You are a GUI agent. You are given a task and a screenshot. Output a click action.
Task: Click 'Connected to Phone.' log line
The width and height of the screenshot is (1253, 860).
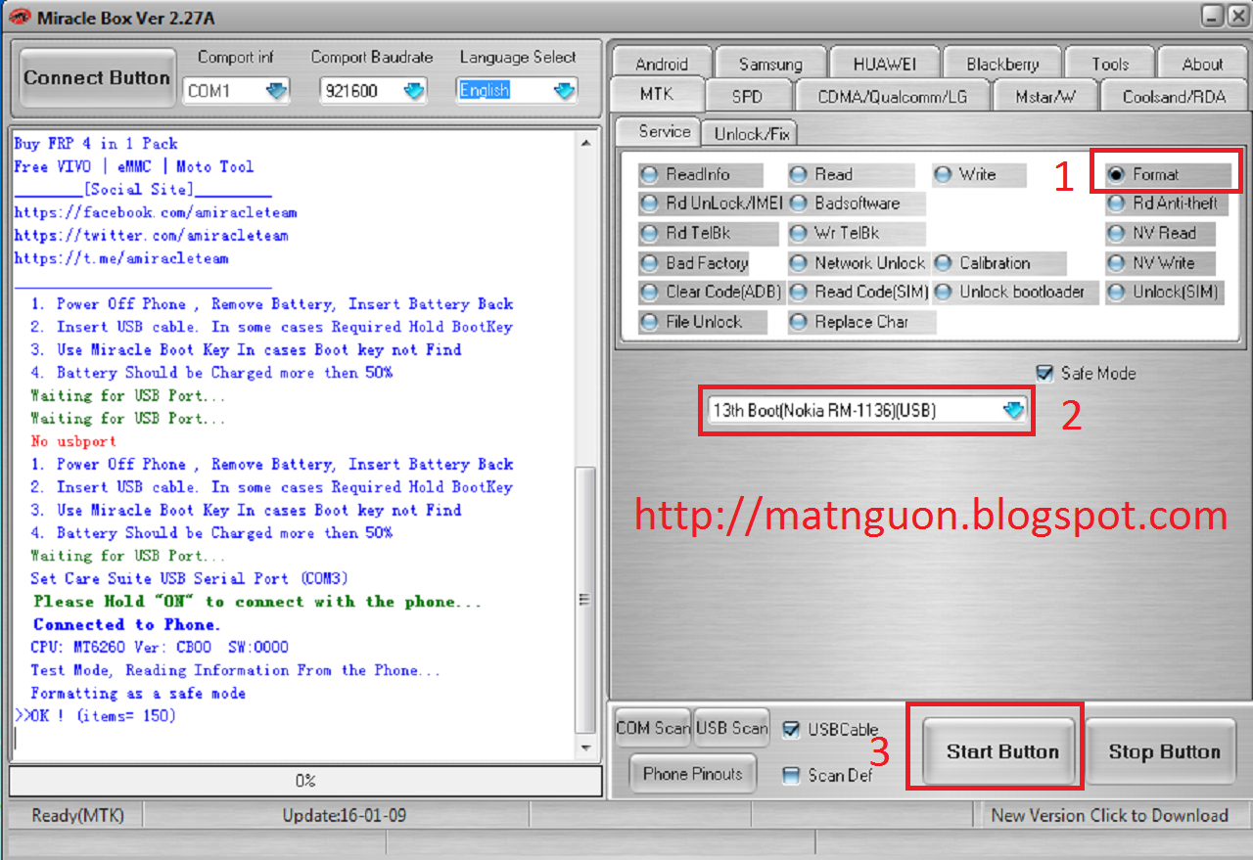click(x=127, y=624)
